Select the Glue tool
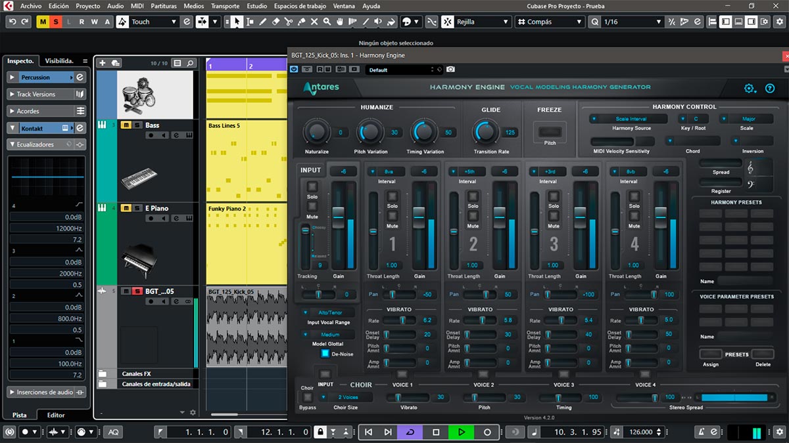Image resolution: width=789 pixels, height=443 pixels. point(302,22)
